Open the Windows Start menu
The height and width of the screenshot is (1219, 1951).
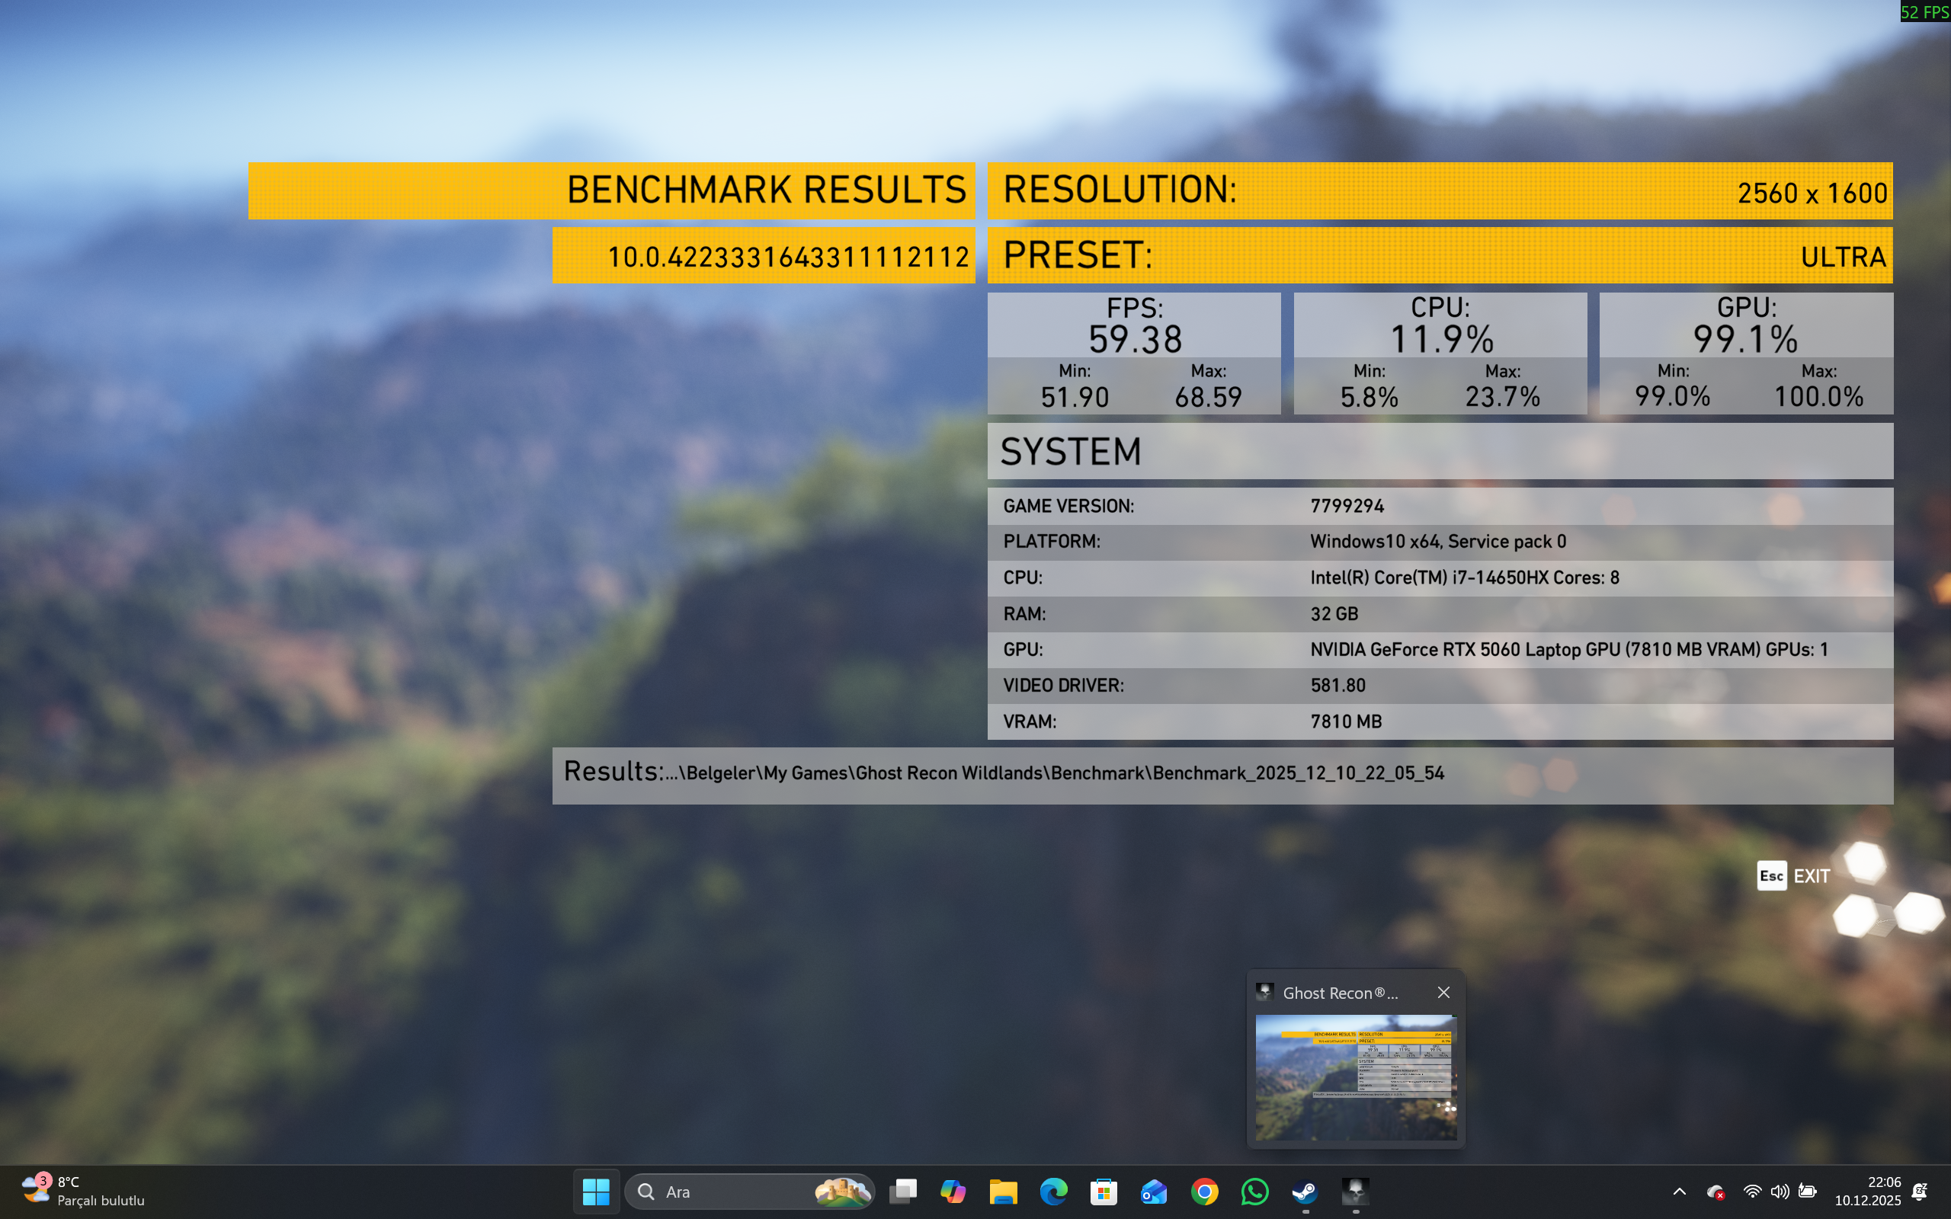pos(596,1191)
